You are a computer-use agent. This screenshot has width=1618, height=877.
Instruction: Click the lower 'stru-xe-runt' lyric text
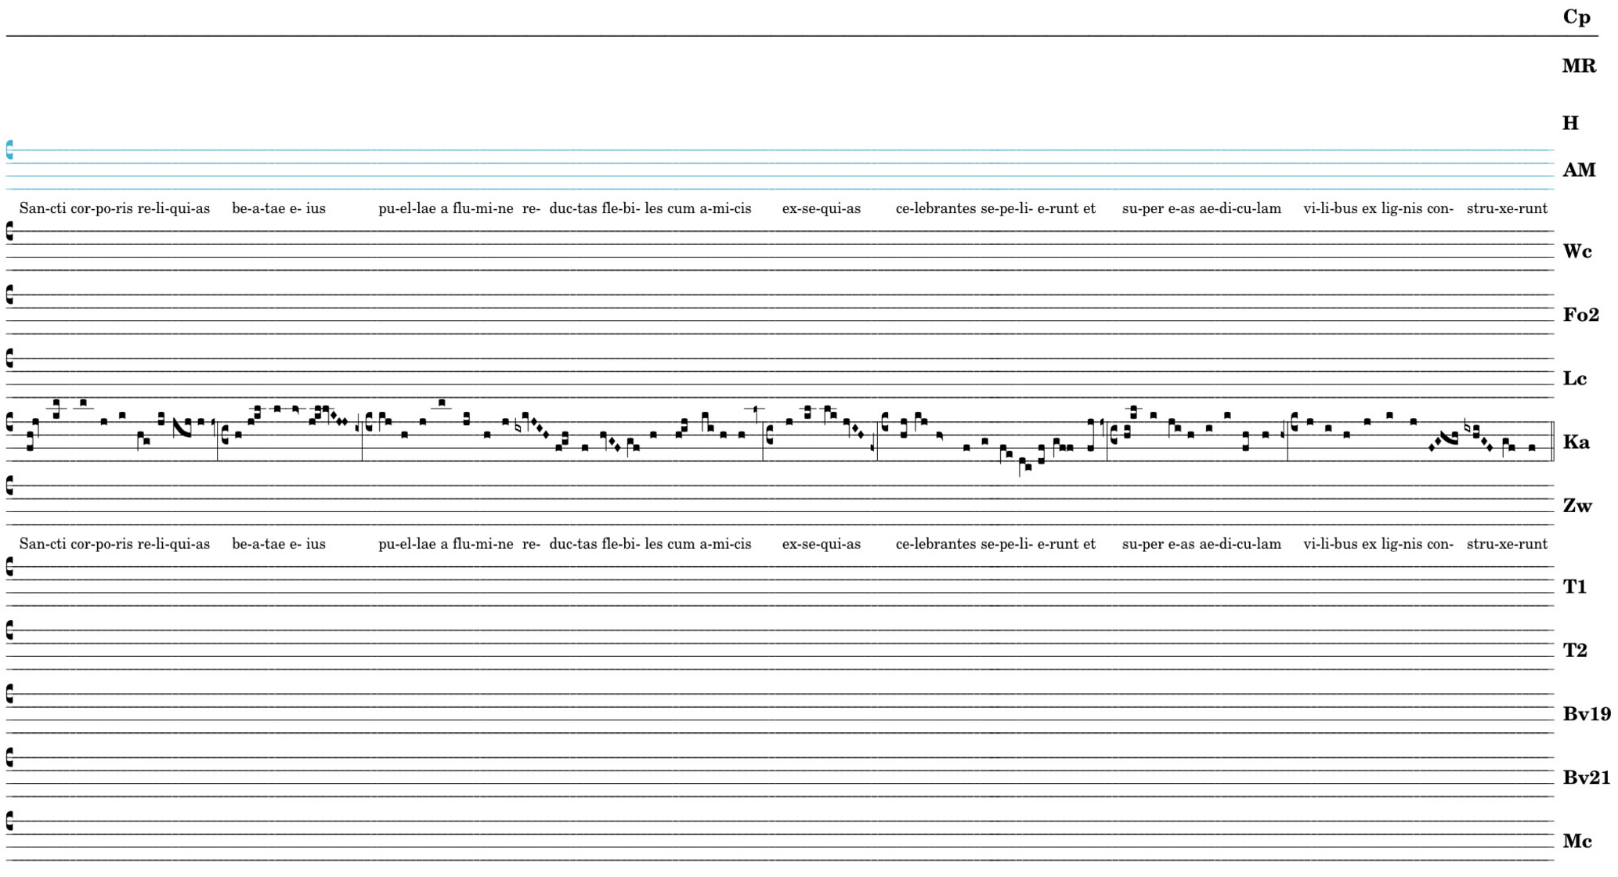point(1506,543)
